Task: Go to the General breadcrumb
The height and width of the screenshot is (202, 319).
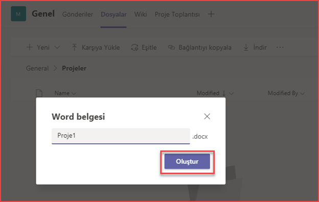Action: click(37, 68)
